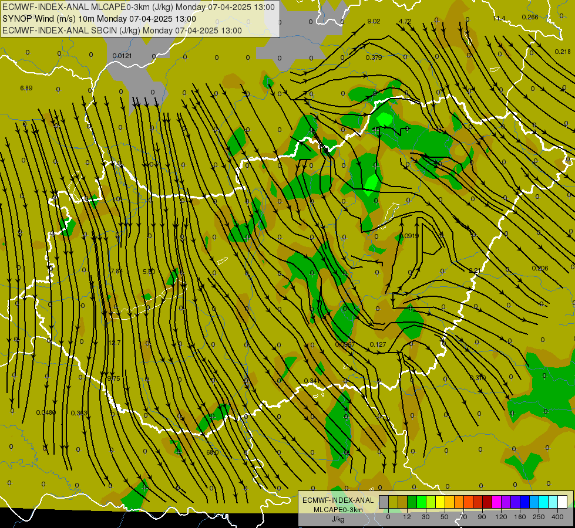Click the map value 11.4
The height and width of the screenshot is (528, 575).
(499, 18)
